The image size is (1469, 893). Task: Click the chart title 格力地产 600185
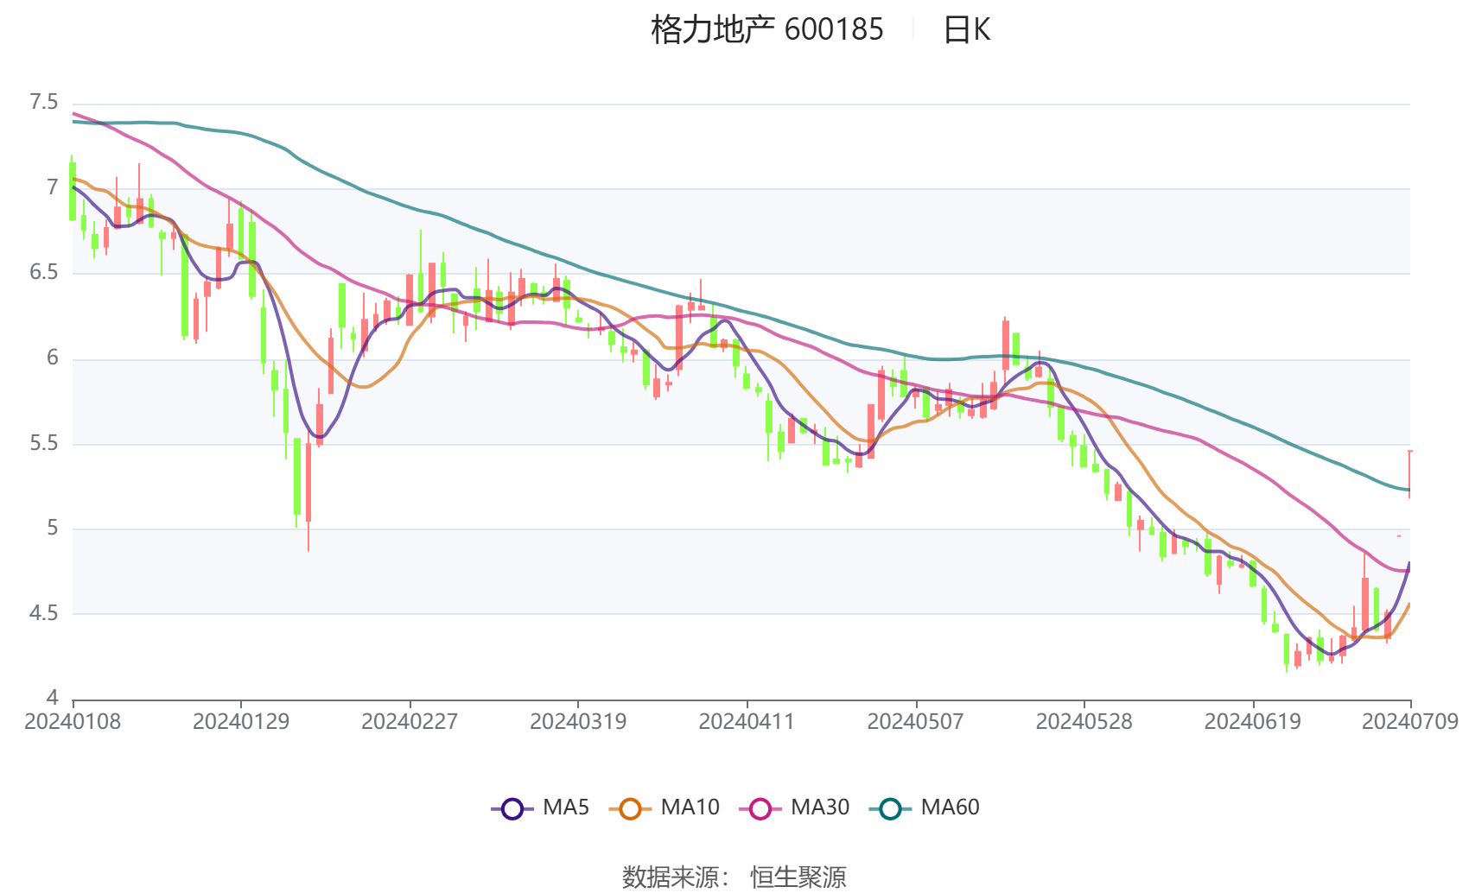(767, 29)
